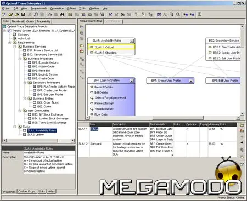
Task: Click the binoculars Find toolbar icon
Action: click(x=62, y=15)
